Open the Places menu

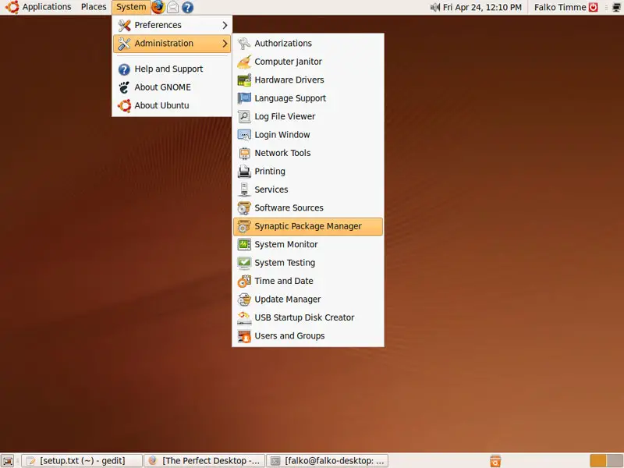pos(94,7)
